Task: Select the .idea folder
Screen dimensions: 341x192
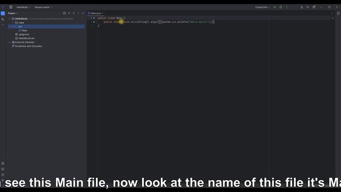Action: click(20, 22)
